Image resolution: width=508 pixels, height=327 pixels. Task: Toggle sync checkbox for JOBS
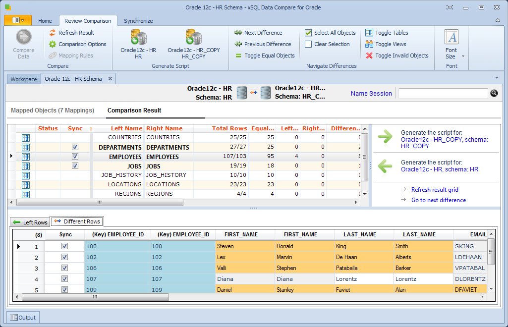click(75, 166)
